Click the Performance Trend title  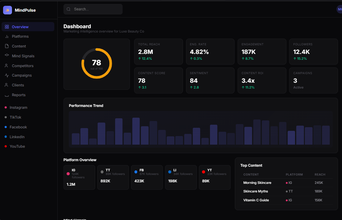click(86, 105)
